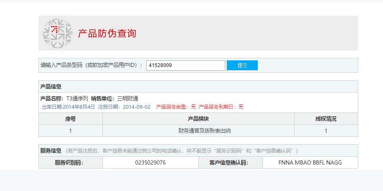
Task: Select service ID value 0235029076
Action: (x=150, y=162)
